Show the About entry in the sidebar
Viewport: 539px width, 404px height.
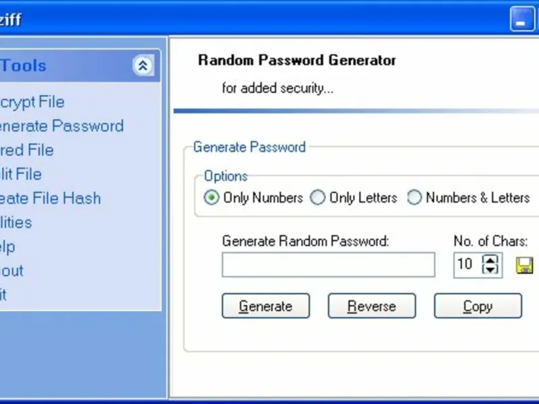pyautogui.click(x=11, y=271)
